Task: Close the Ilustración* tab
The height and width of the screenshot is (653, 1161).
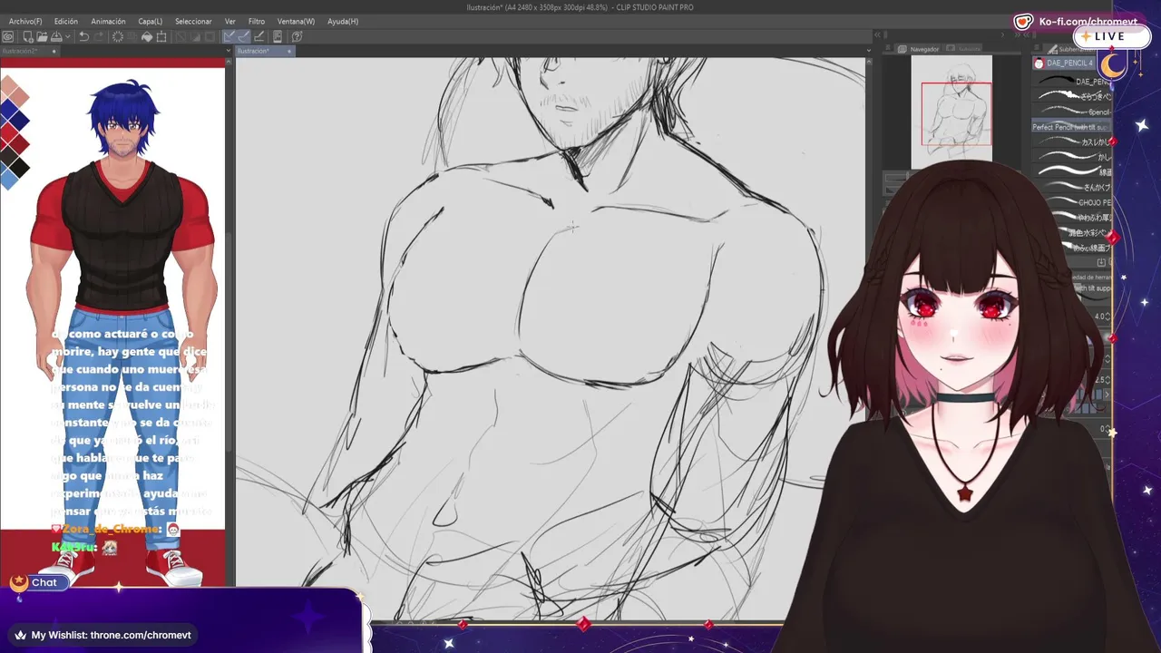Action: tap(289, 52)
